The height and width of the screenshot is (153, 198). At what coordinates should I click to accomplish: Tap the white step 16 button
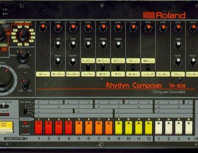tap(189, 127)
